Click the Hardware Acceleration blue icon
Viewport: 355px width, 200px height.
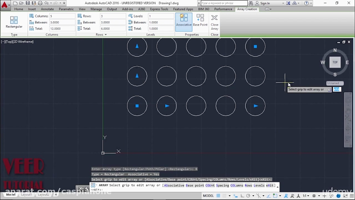338,196
